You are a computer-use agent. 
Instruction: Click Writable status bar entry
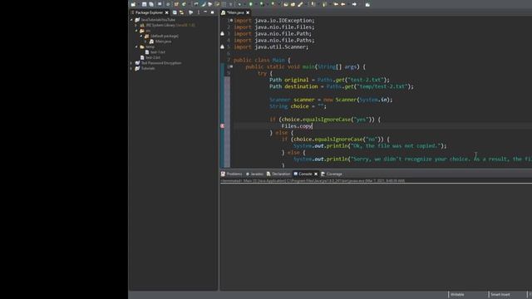point(457,294)
